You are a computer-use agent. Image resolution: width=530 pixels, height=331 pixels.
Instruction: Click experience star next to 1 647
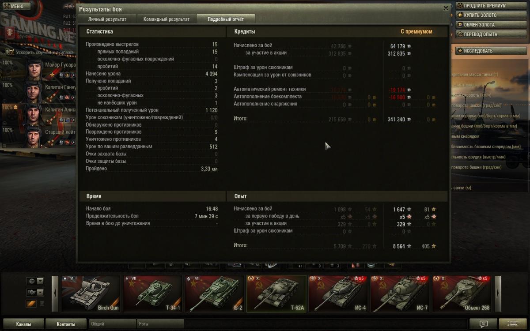click(x=409, y=210)
